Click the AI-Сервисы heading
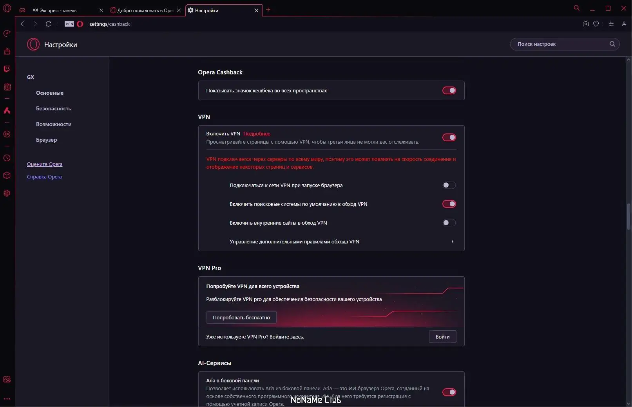The width and height of the screenshot is (632, 407). pyautogui.click(x=214, y=363)
